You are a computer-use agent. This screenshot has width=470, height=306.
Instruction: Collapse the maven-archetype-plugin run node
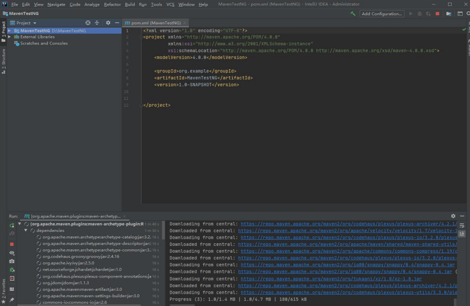tap(20, 224)
